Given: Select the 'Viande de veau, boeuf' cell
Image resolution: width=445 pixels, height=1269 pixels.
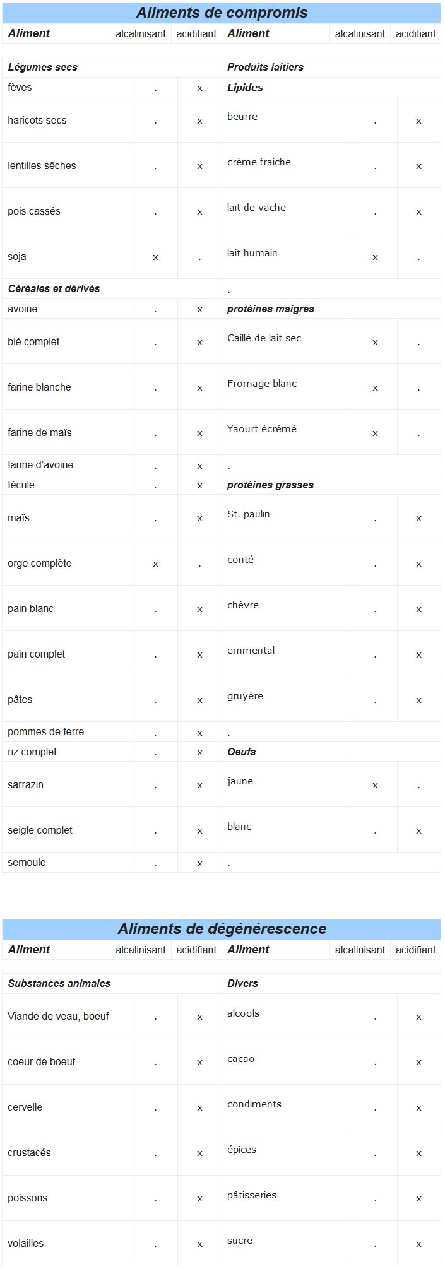Looking at the screenshot, I should point(58,1017).
